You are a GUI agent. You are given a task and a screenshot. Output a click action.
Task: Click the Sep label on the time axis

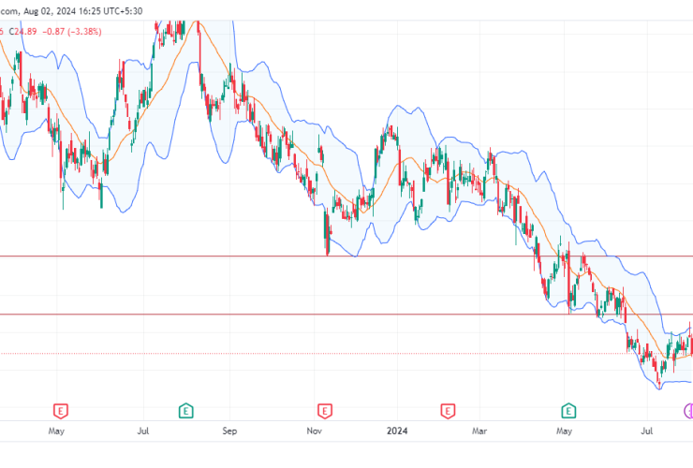pyautogui.click(x=230, y=431)
